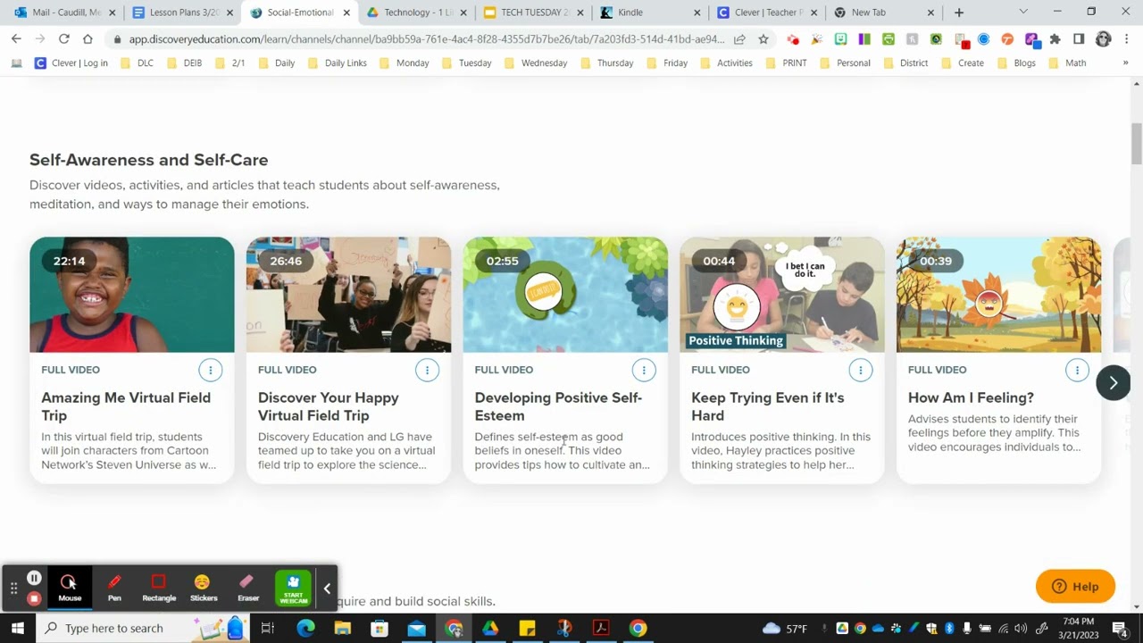Go back to previous page
This screenshot has width=1143, height=643.
tap(16, 39)
